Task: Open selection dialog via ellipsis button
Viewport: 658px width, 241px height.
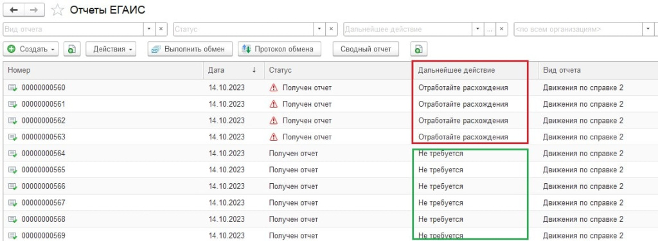Action: tap(490, 30)
